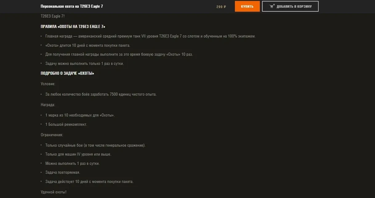Viewport: 375px width, 198px height.
Task: Click the cart icon with plus sign
Action: pyautogui.click(x=272, y=6)
